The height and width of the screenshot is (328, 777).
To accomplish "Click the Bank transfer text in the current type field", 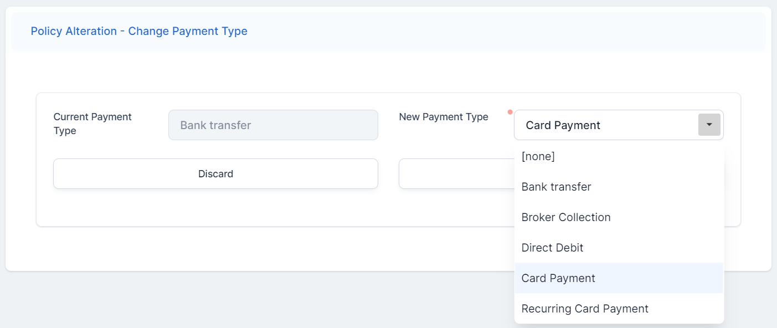I will tap(215, 125).
